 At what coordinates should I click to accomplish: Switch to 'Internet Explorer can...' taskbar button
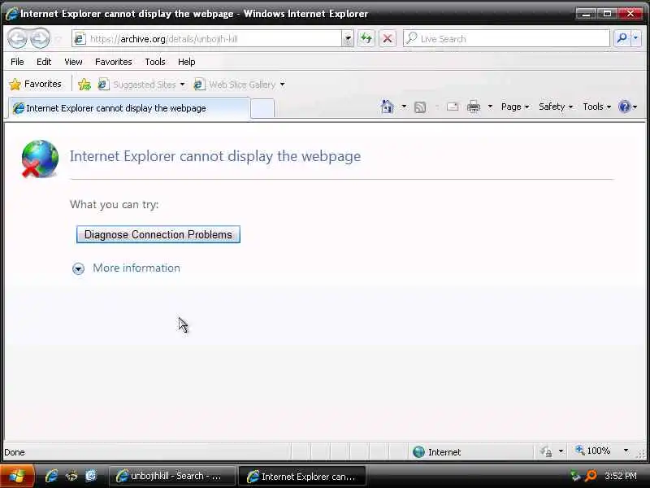point(301,476)
